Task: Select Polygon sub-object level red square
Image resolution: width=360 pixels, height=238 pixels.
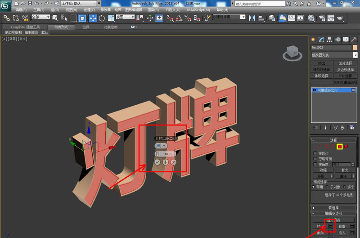Action: pos(340,146)
